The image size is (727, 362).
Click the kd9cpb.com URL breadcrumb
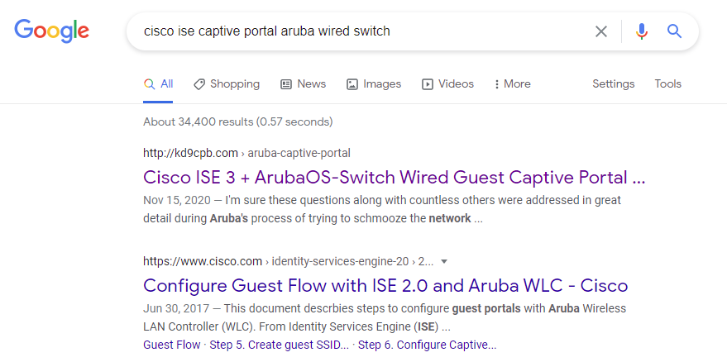(246, 153)
